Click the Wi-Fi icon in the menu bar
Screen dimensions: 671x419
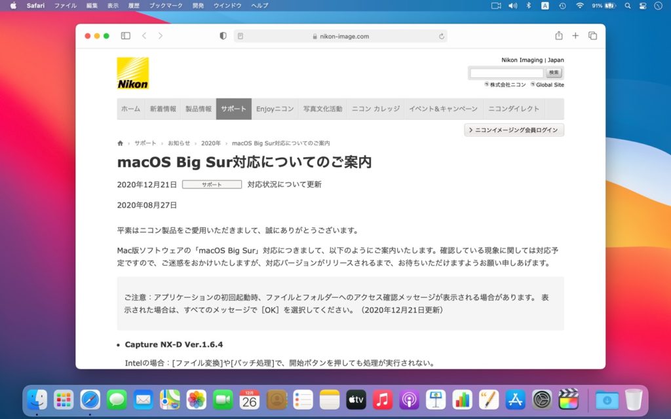click(x=581, y=5)
